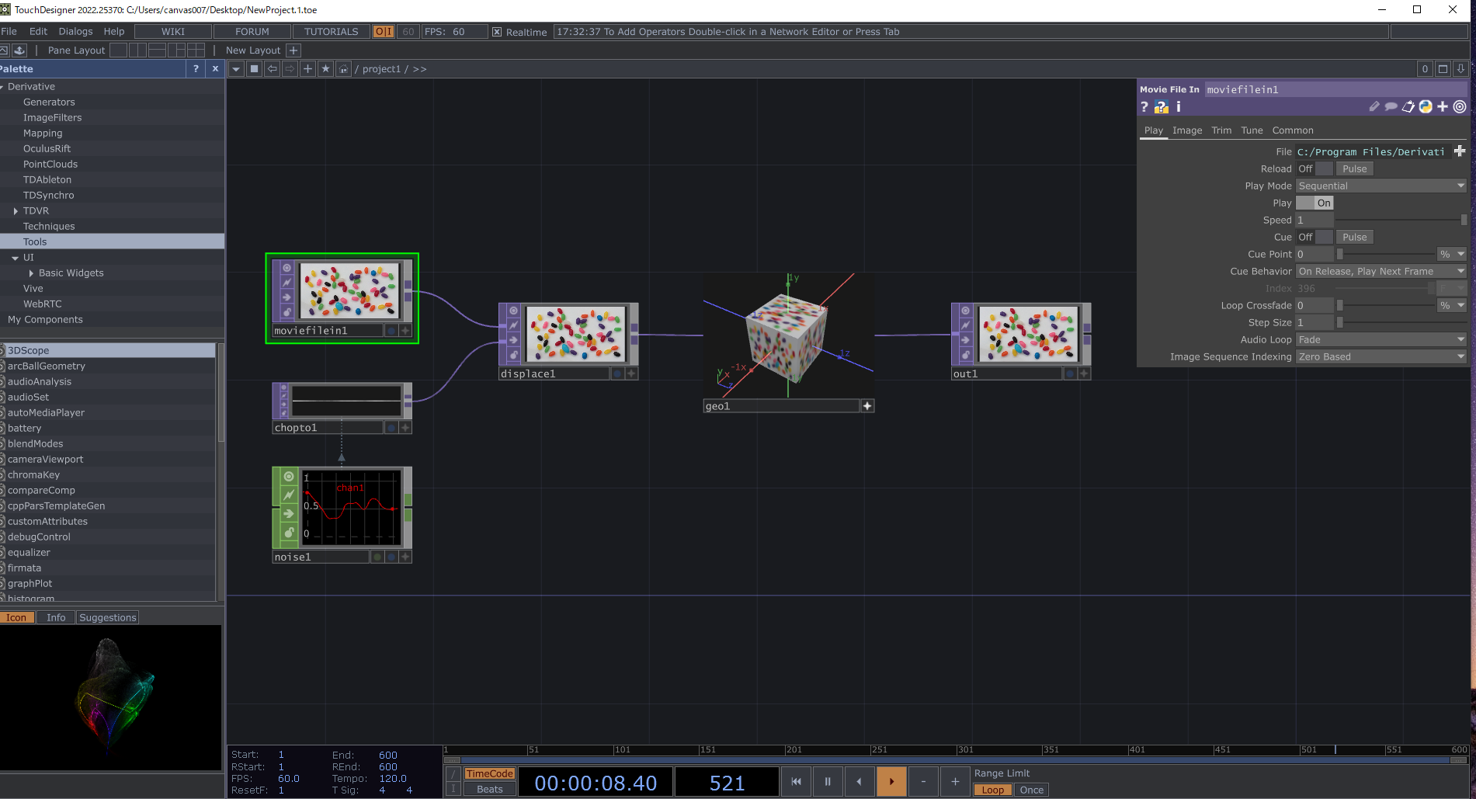
Task: Click the Suggestions tab button in palette
Action: (x=108, y=618)
